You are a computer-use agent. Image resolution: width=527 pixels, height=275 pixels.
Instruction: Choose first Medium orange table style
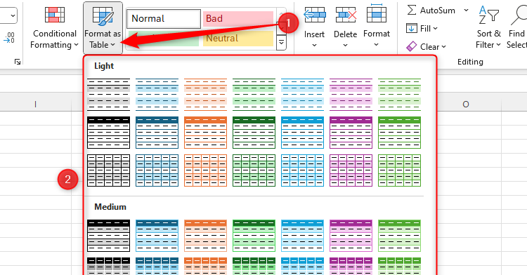tap(205, 236)
